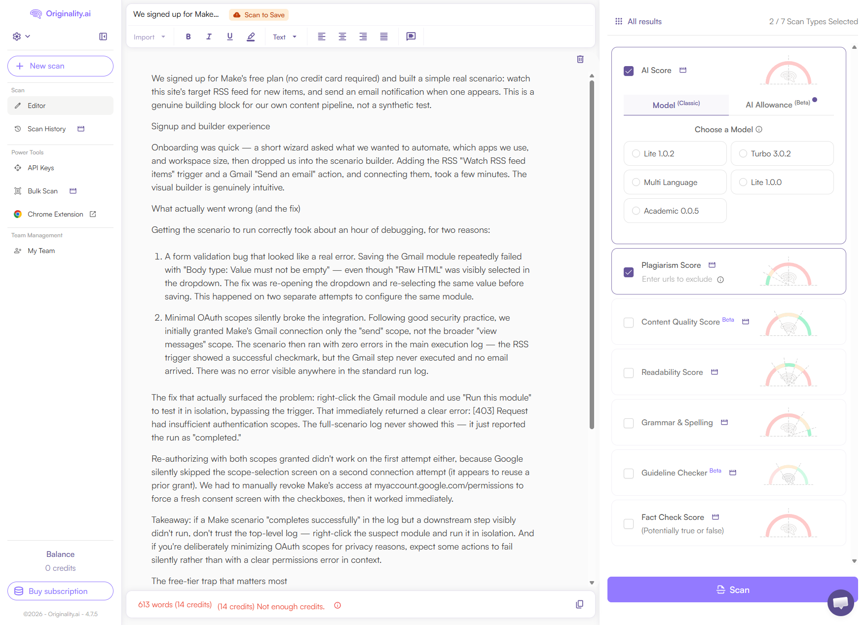Click editor scroll down arrow
This screenshot has width=866, height=625.
[592, 583]
